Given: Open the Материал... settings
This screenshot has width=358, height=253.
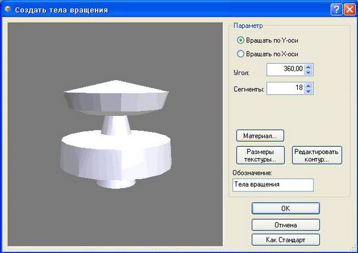Looking at the screenshot, I should point(260,135).
